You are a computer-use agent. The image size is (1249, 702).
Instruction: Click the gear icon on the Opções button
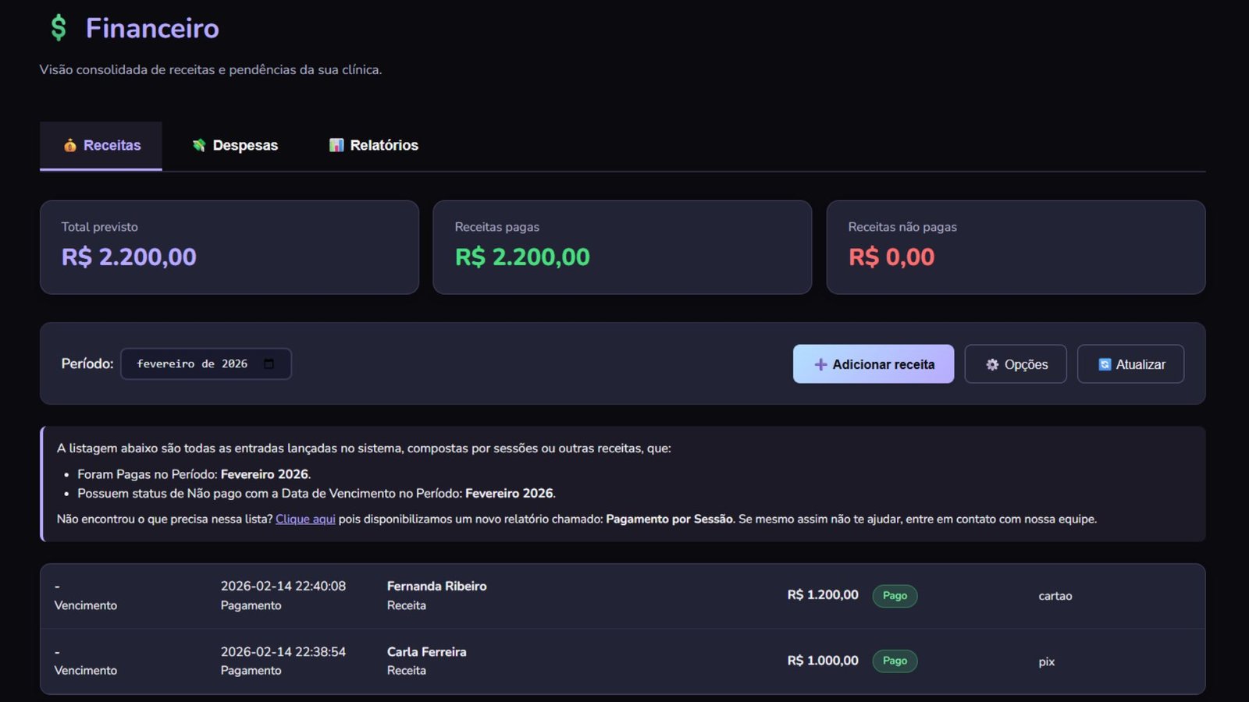[991, 363]
